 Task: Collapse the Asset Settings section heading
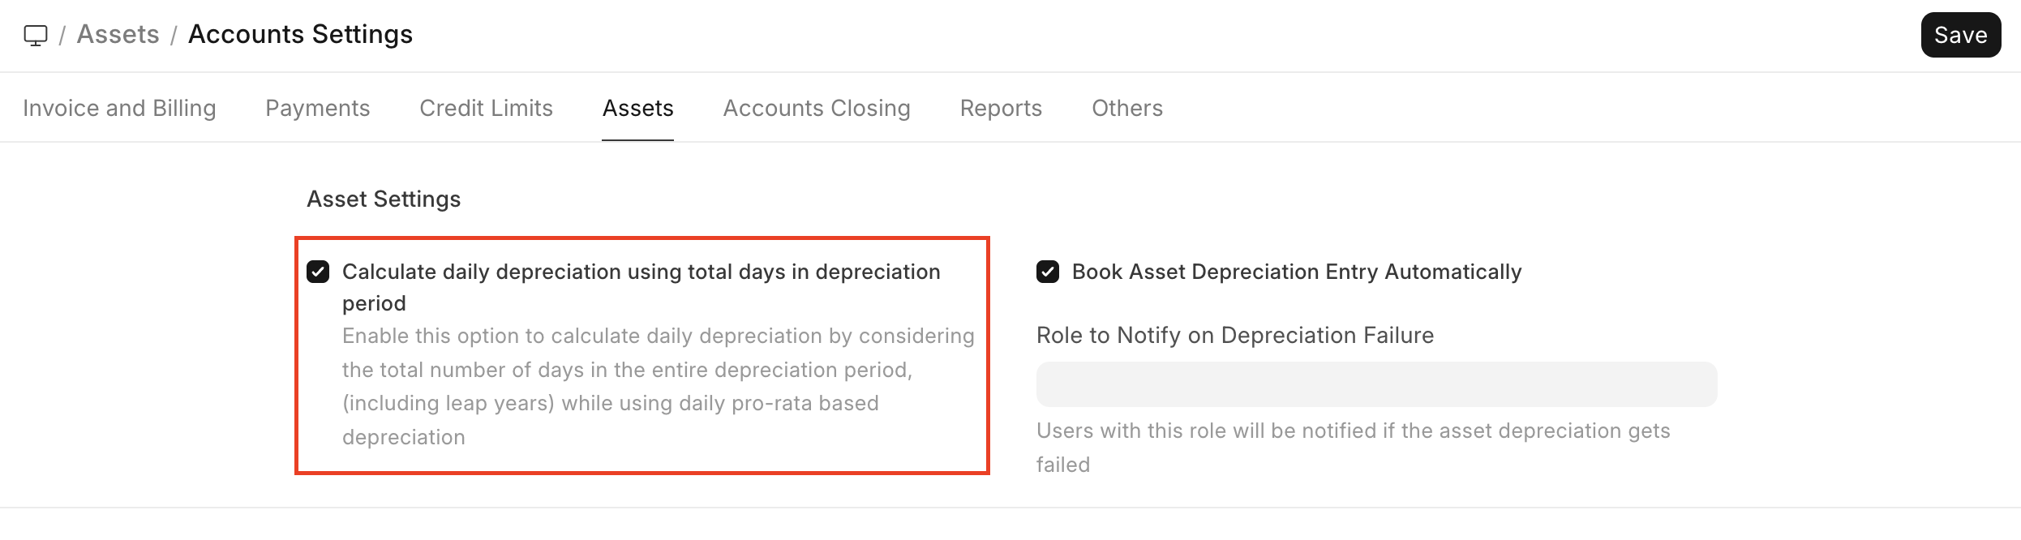(384, 199)
